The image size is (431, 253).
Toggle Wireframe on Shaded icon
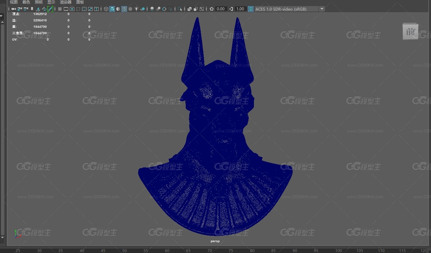124,9
